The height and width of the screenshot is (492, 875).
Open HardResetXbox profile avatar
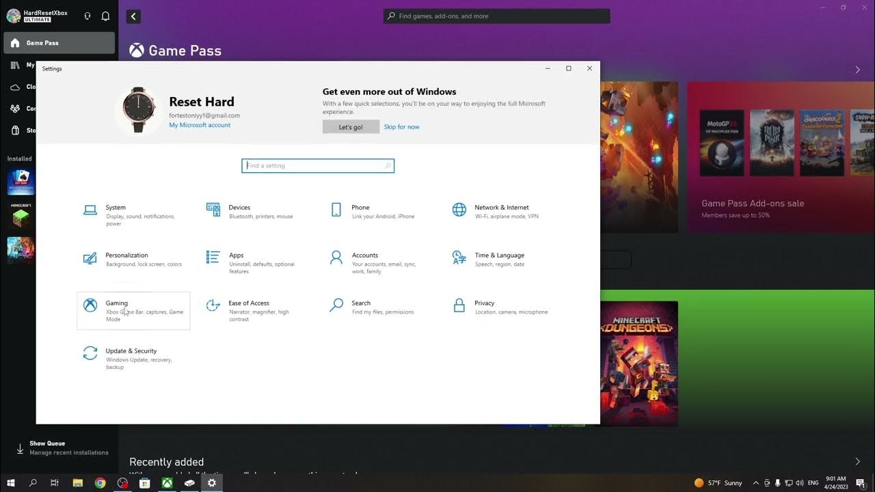coord(14,16)
